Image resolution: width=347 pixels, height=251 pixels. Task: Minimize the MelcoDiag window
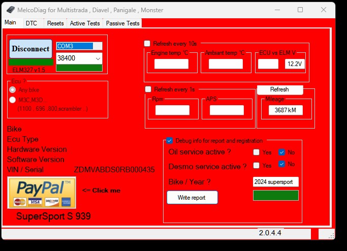[x=277, y=10]
